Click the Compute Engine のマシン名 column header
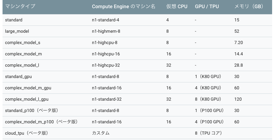Viewport: 274px width, 140px height. coord(123,6)
